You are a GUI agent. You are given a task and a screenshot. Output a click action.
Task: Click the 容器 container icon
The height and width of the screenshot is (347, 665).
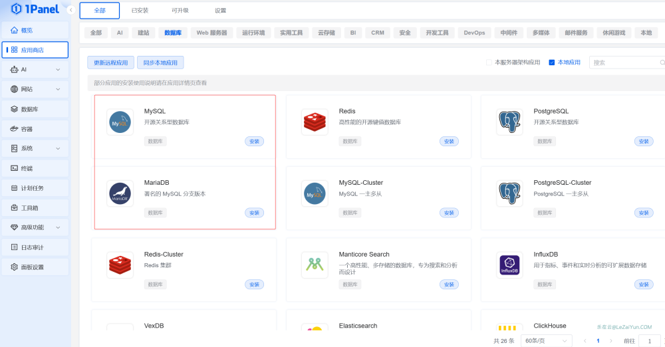(15, 128)
